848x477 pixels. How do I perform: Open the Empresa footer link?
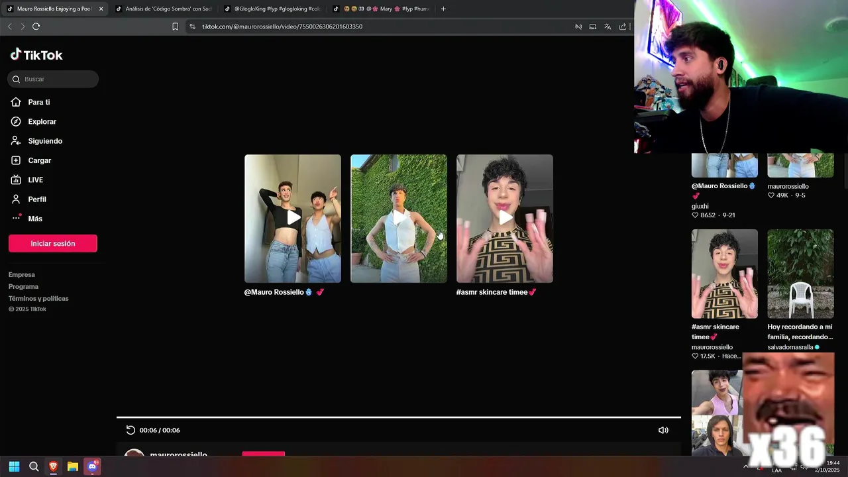(22, 274)
